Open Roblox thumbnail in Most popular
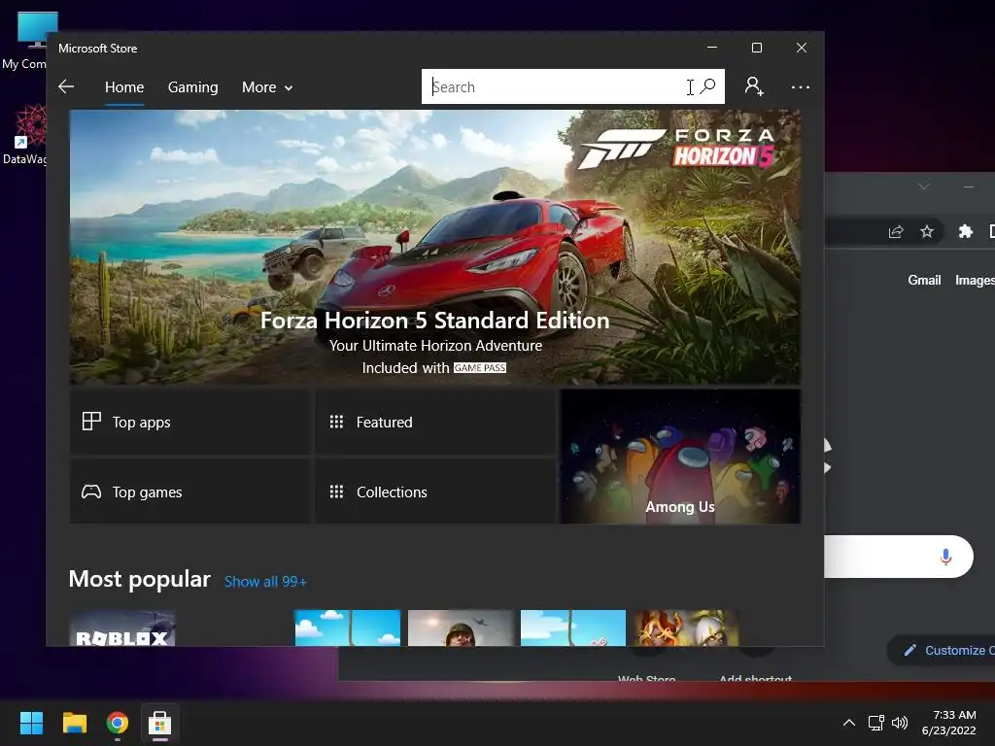 coord(122,628)
